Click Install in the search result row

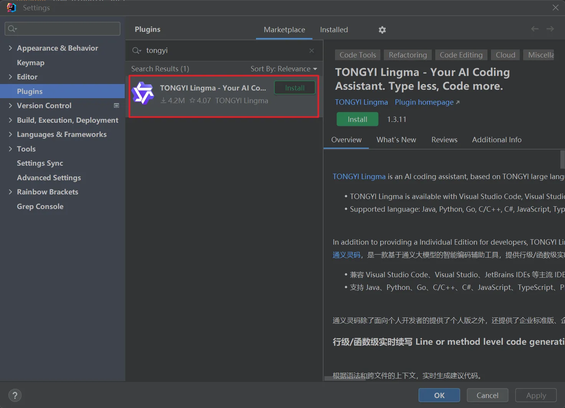click(x=295, y=88)
